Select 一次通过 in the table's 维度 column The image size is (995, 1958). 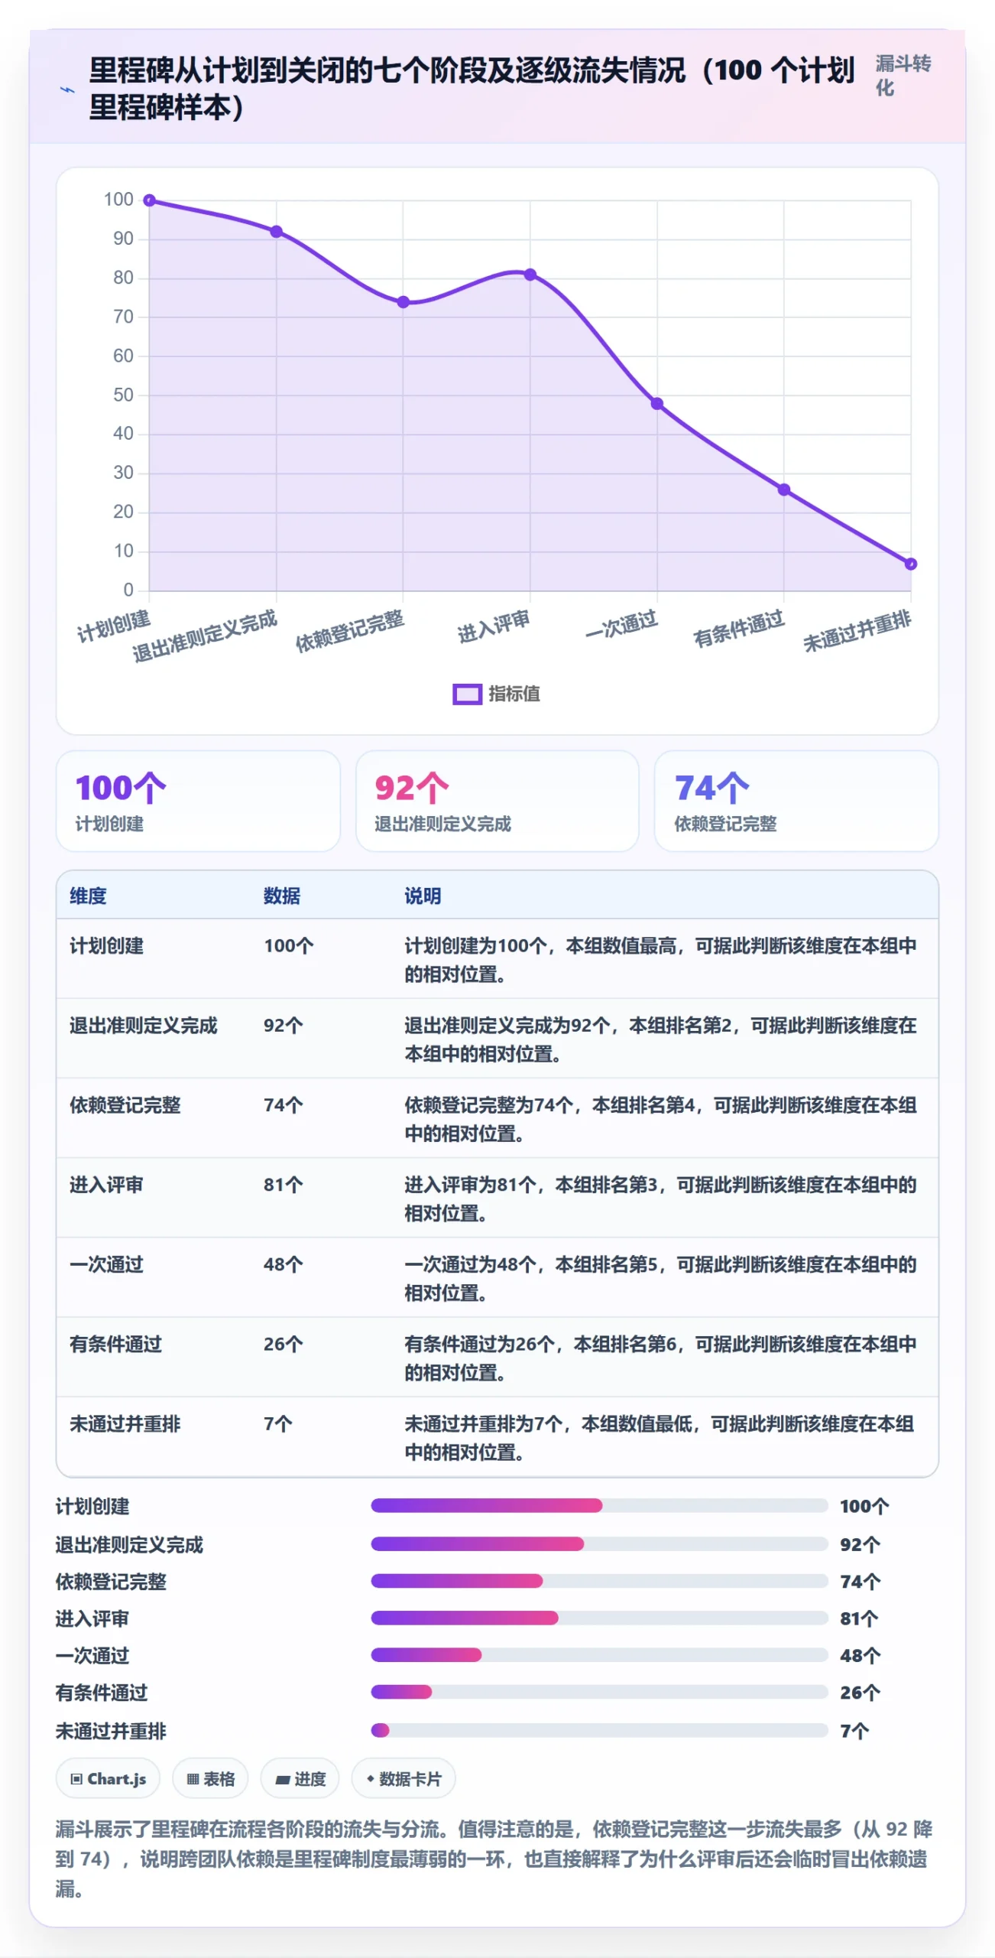click(107, 1264)
